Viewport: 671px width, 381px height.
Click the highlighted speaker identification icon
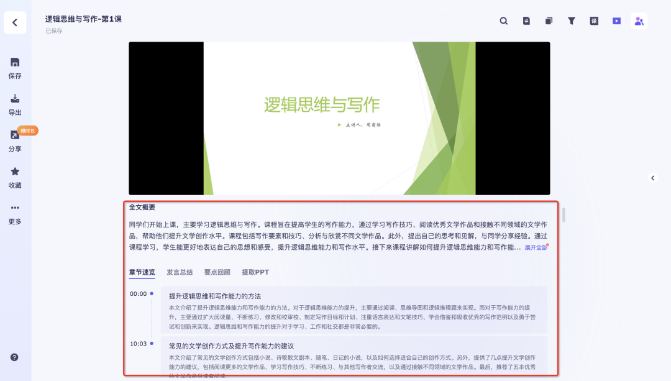point(639,21)
